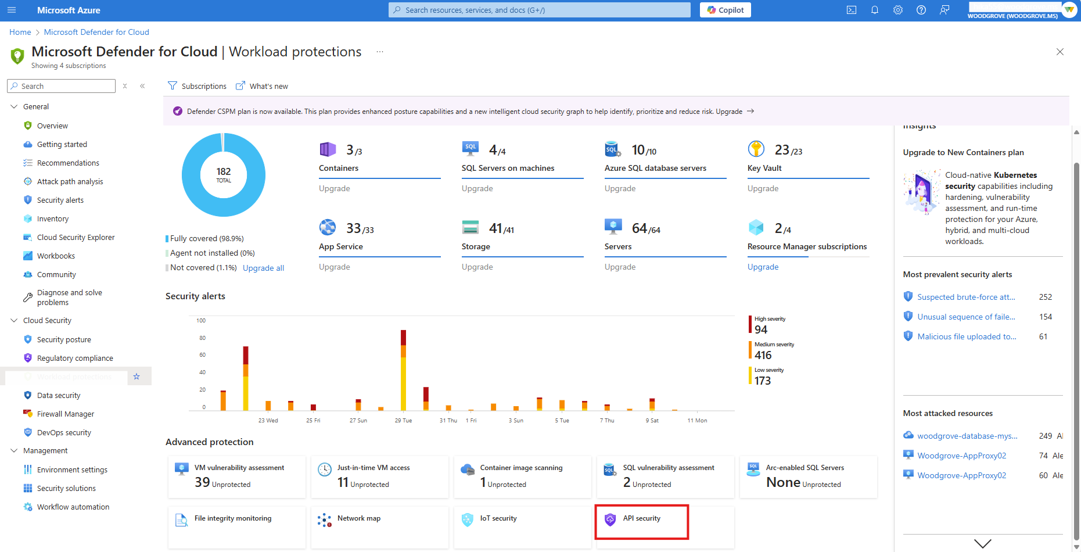
Task: Collapse the General sidebar section
Action: coord(15,106)
